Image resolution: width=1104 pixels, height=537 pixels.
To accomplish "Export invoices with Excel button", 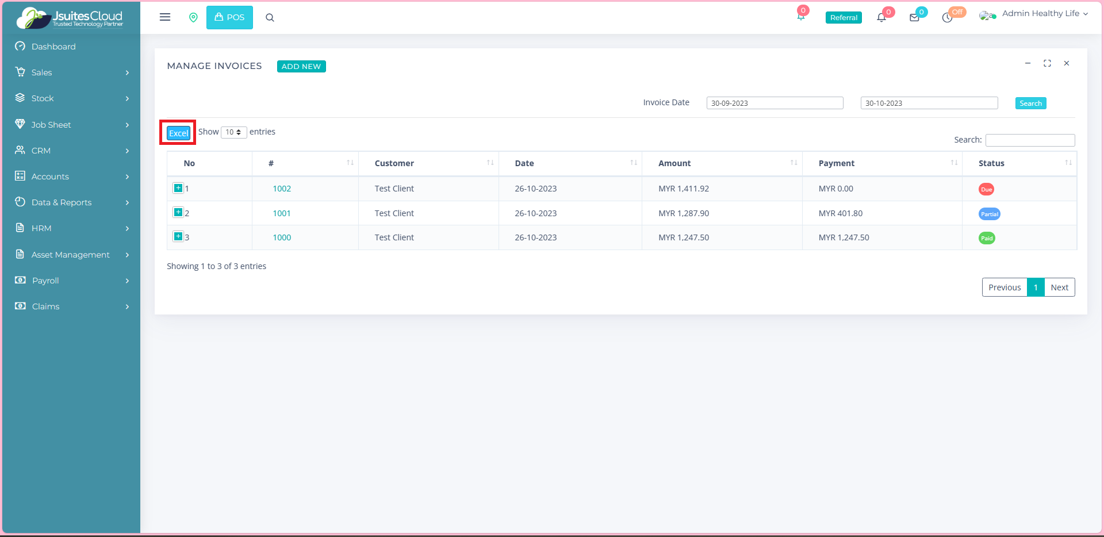I will pyautogui.click(x=178, y=133).
